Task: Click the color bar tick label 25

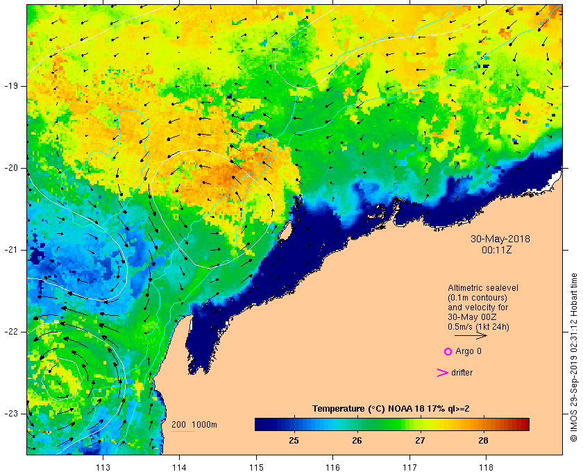Action: pyautogui.click(x=294, y=441)
